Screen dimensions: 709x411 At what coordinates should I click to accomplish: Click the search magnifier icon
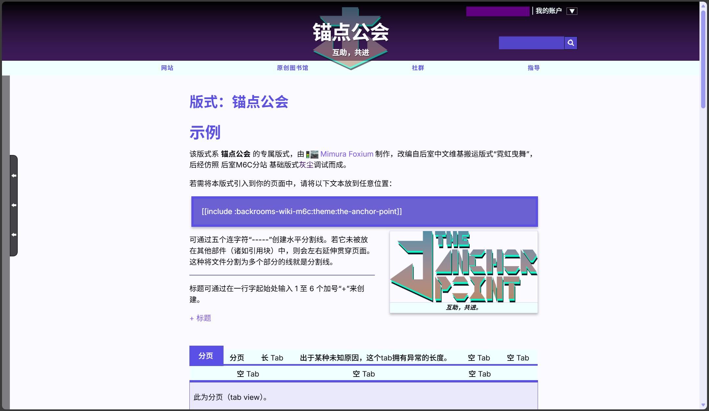coord(571,43)
